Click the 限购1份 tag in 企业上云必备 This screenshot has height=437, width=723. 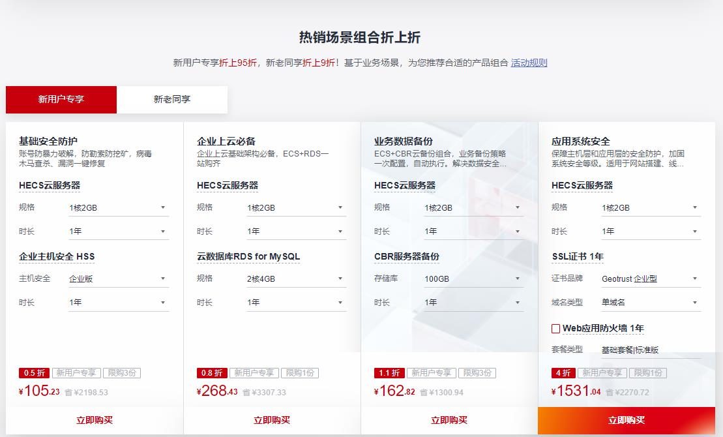(300, 373)
